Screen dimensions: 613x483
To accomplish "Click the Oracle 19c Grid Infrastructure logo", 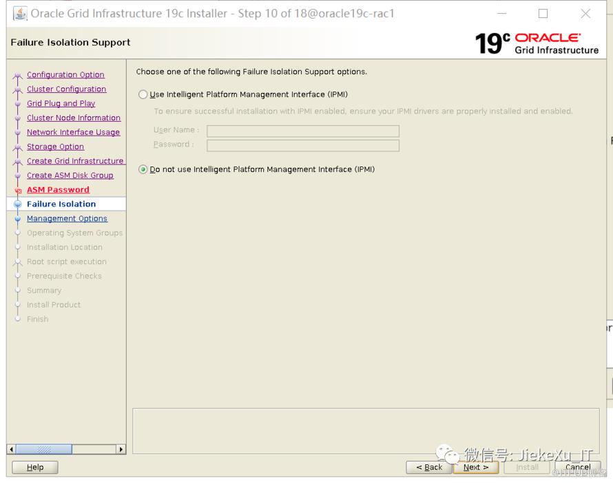I will coord(537,43).
